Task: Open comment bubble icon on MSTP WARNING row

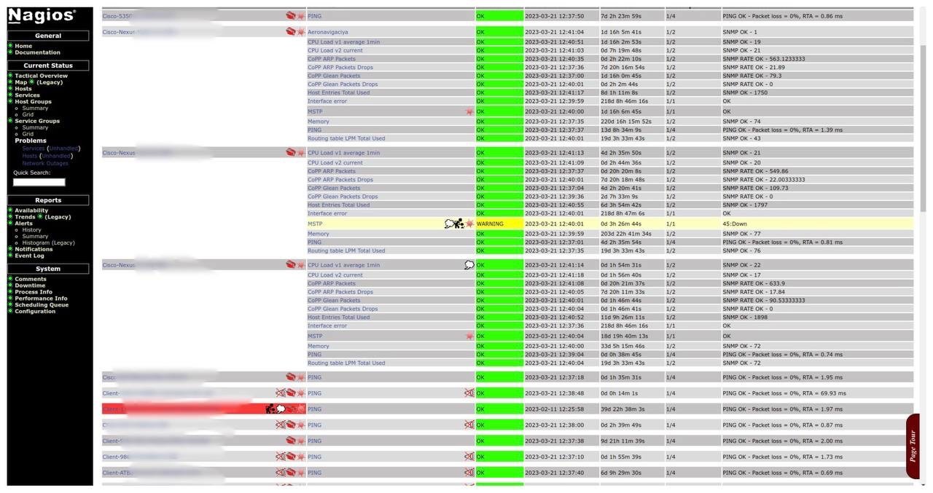Action: point(449,224)
